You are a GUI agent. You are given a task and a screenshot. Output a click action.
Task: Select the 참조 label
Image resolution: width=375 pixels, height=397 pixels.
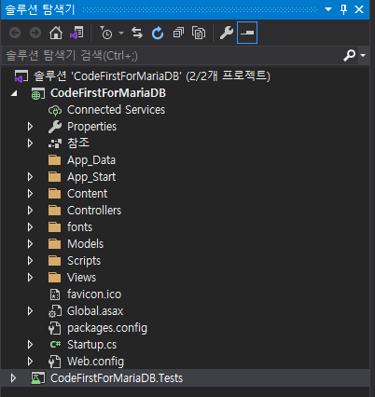78,143
